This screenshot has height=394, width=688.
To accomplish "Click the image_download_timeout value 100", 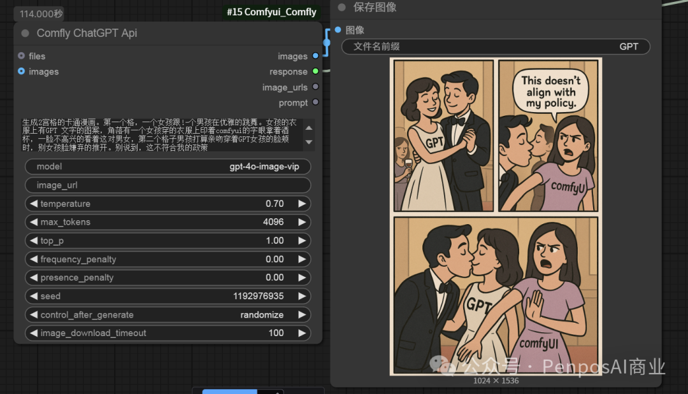I will point(276,333).
